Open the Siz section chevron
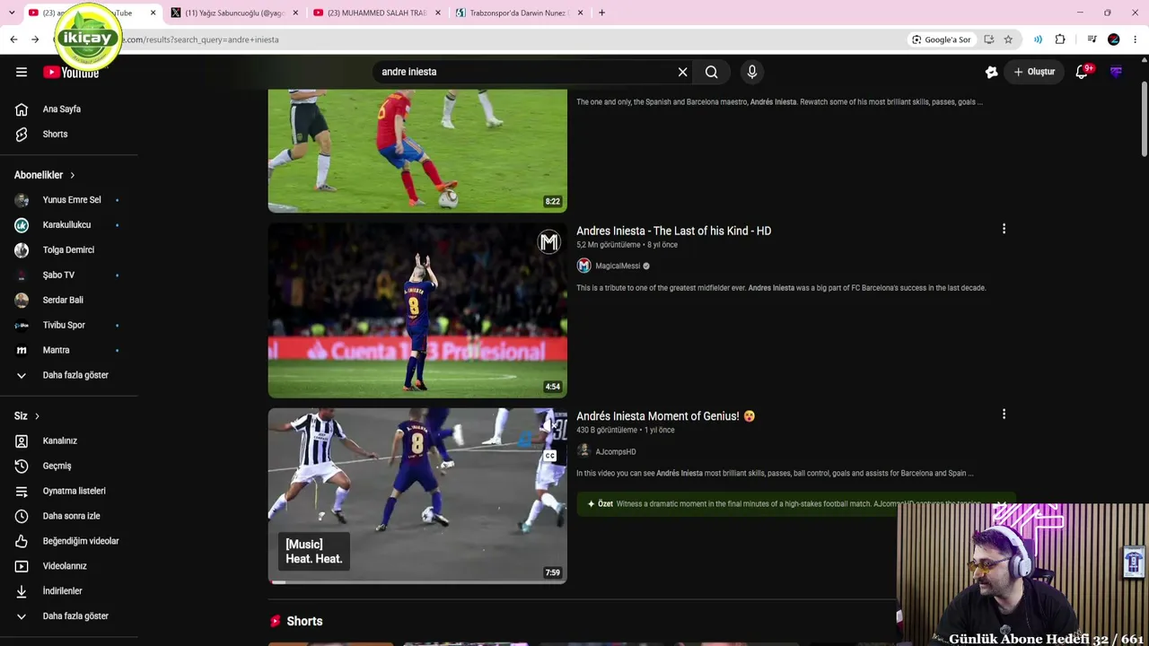This screenshot has height=646, width=1149. pyautogui.click(x=37, y=416)
